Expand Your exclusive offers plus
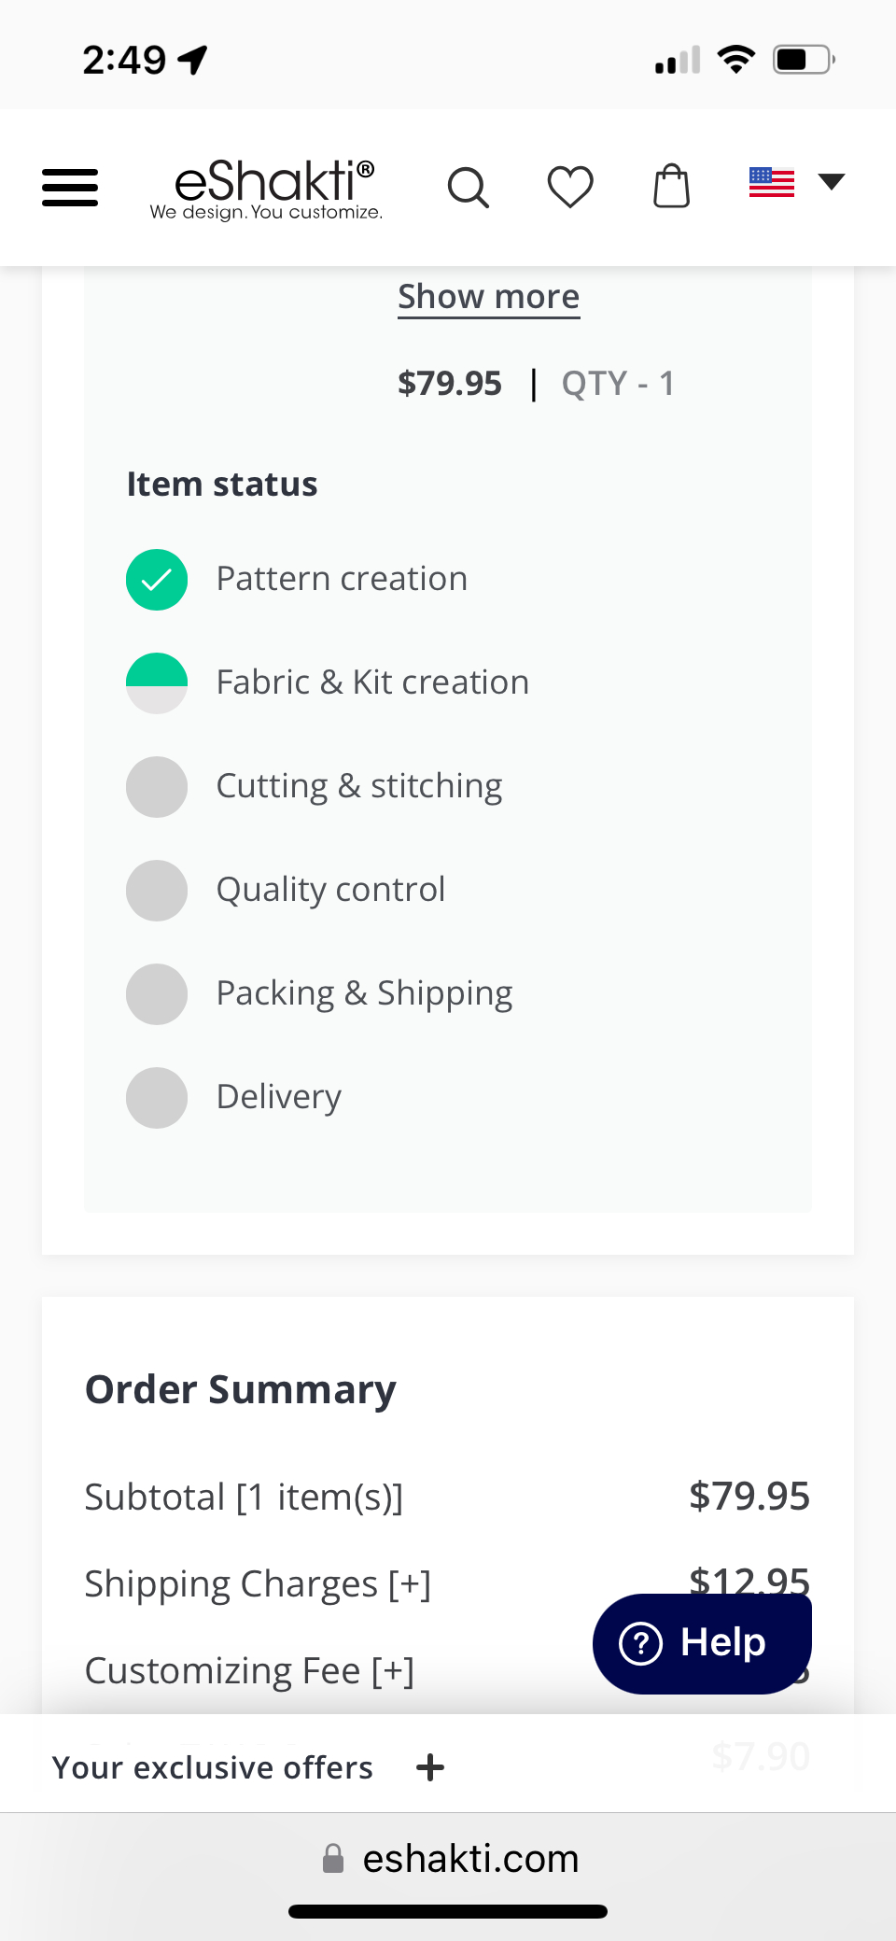Viewport: 896px width, 1941px height. tap(430, 1767)
